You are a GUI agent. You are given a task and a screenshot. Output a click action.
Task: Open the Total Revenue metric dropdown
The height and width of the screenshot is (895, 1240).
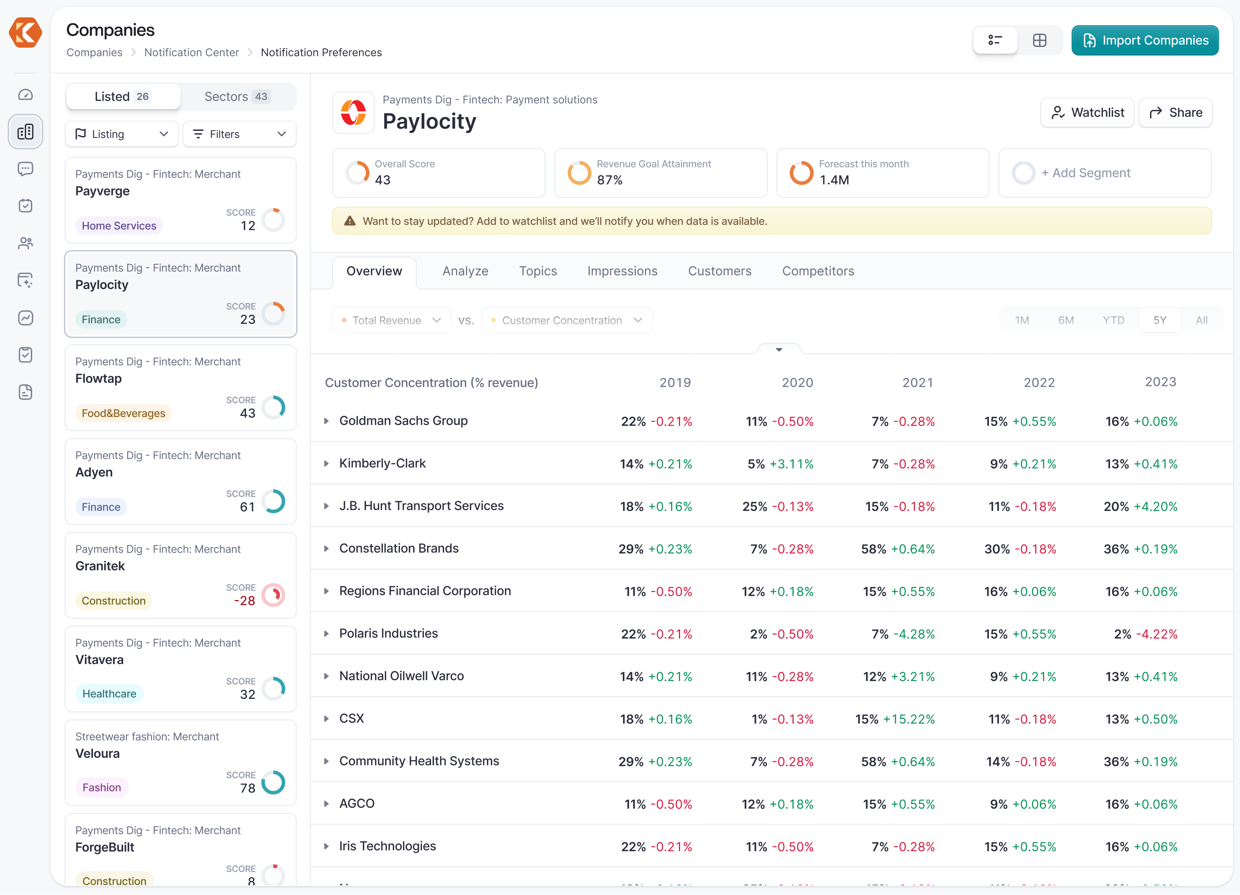(391, 320)
